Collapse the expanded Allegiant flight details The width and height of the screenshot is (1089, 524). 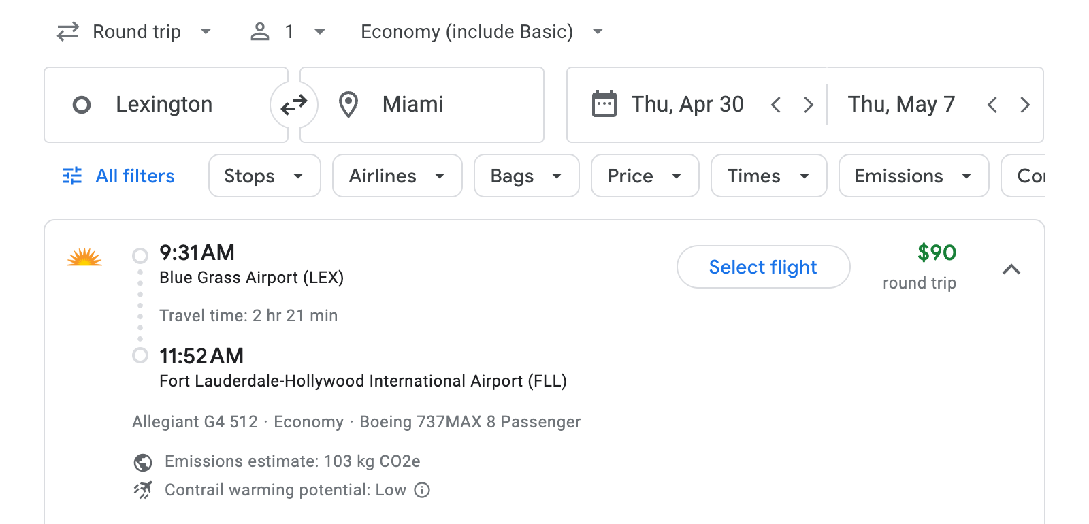[1012, 269]
